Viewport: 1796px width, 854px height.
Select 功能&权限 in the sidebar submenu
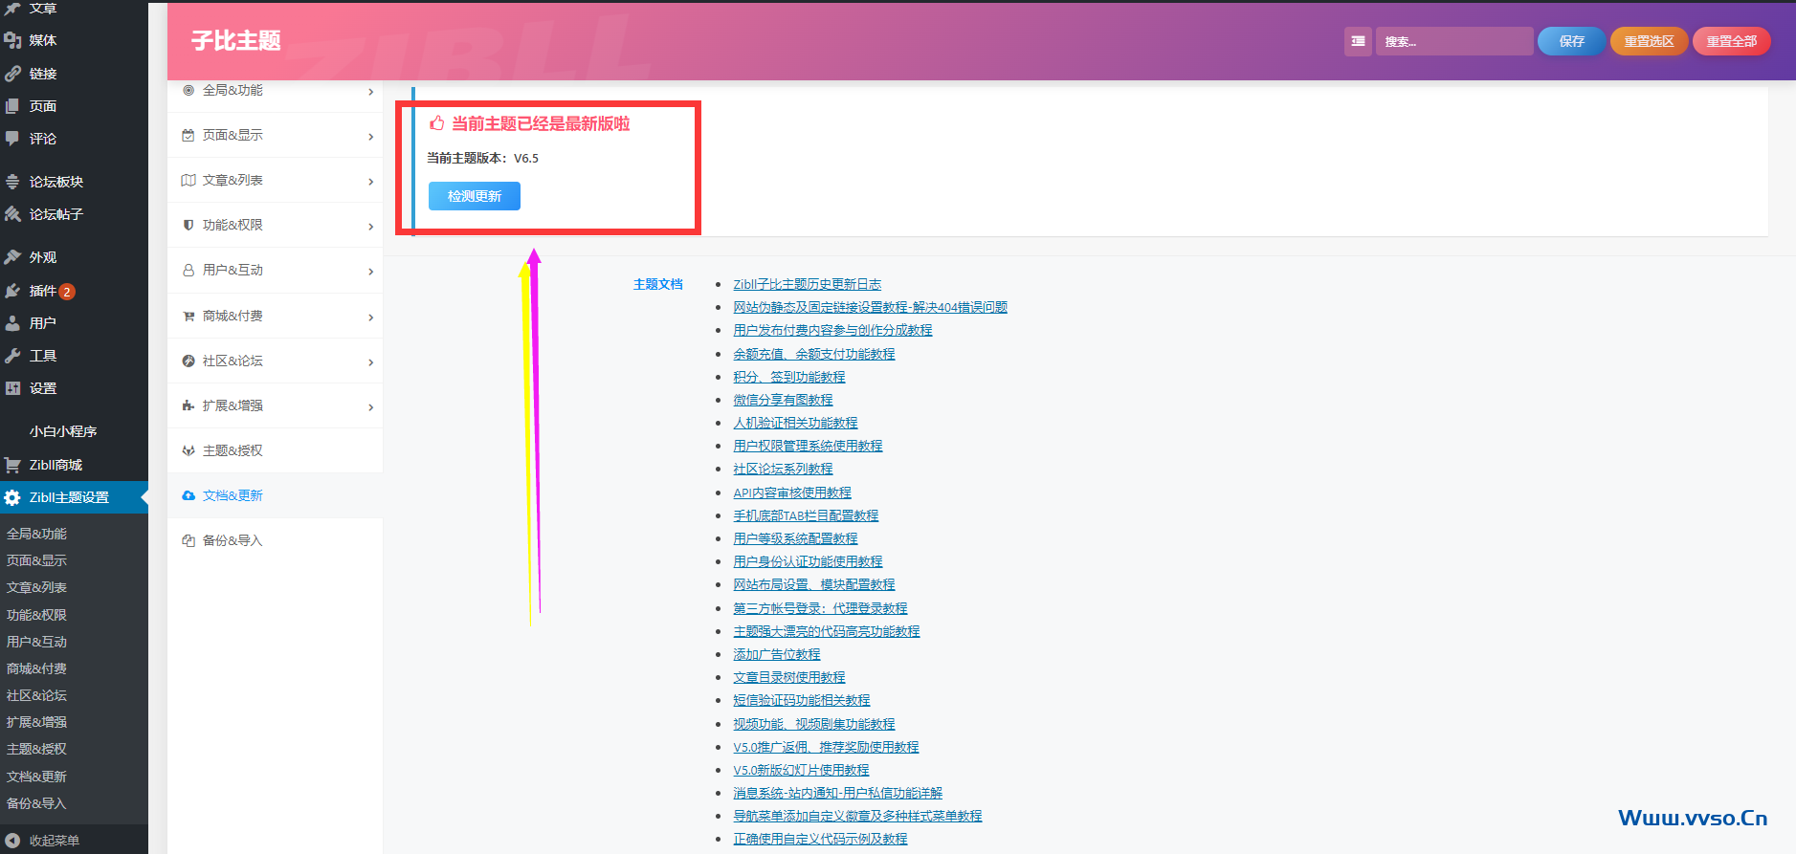[x=36, y=615]
